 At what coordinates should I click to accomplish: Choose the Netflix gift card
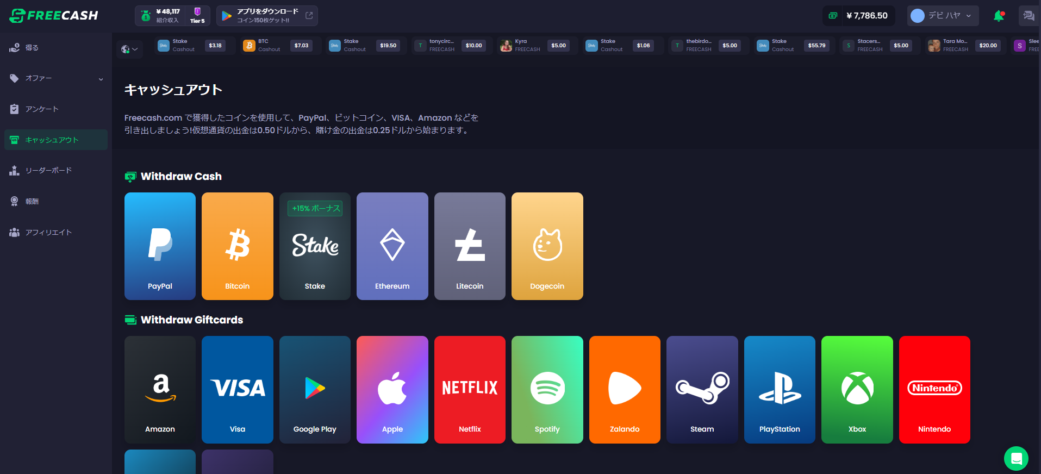470,390
